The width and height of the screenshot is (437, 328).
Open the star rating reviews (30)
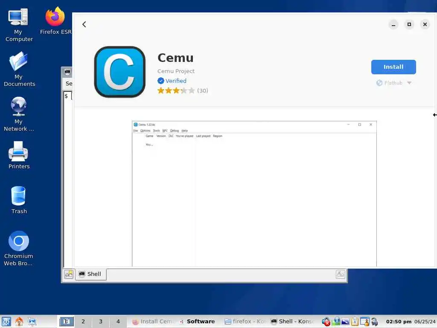point(183,91)
